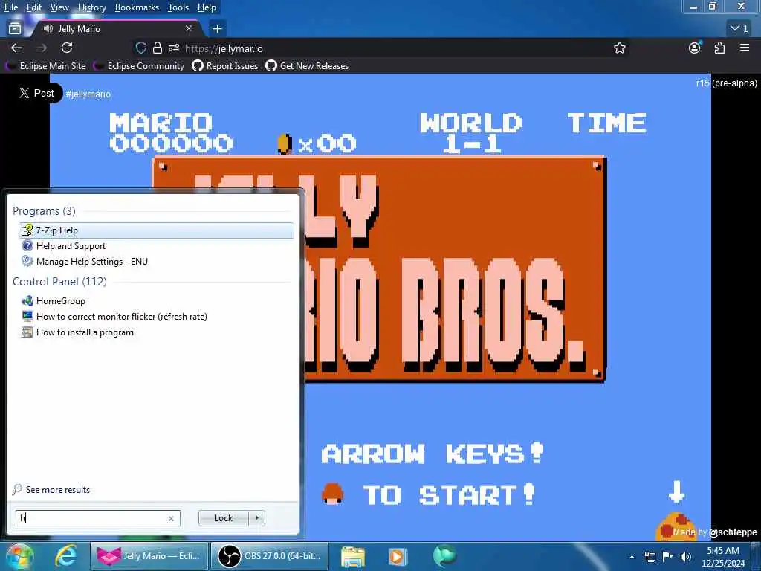
Task: Open the Eclipse Community bookmark
Action: pos(140,66)
